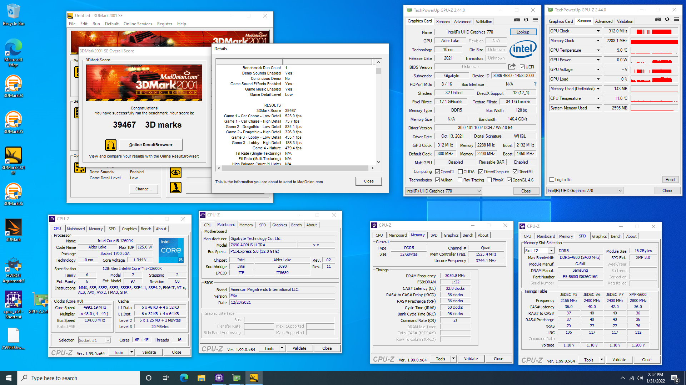Click the GPU Load sensor graph
The height and width of the screenshot is (385, 686).
pos(654,79)
